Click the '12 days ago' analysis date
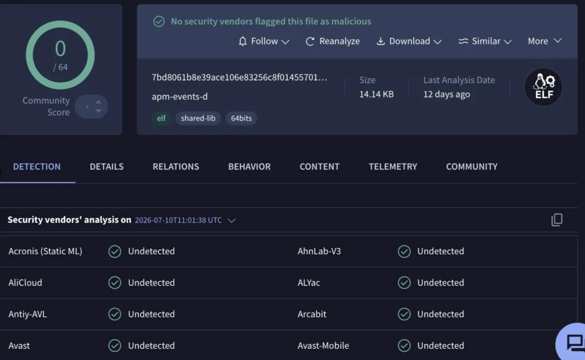Viewport: 585px width, 360px height. [446, 94]
